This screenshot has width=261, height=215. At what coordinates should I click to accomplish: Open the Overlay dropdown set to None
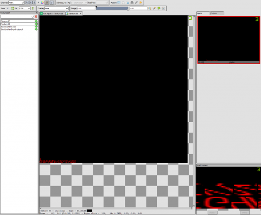click(57, 8)
